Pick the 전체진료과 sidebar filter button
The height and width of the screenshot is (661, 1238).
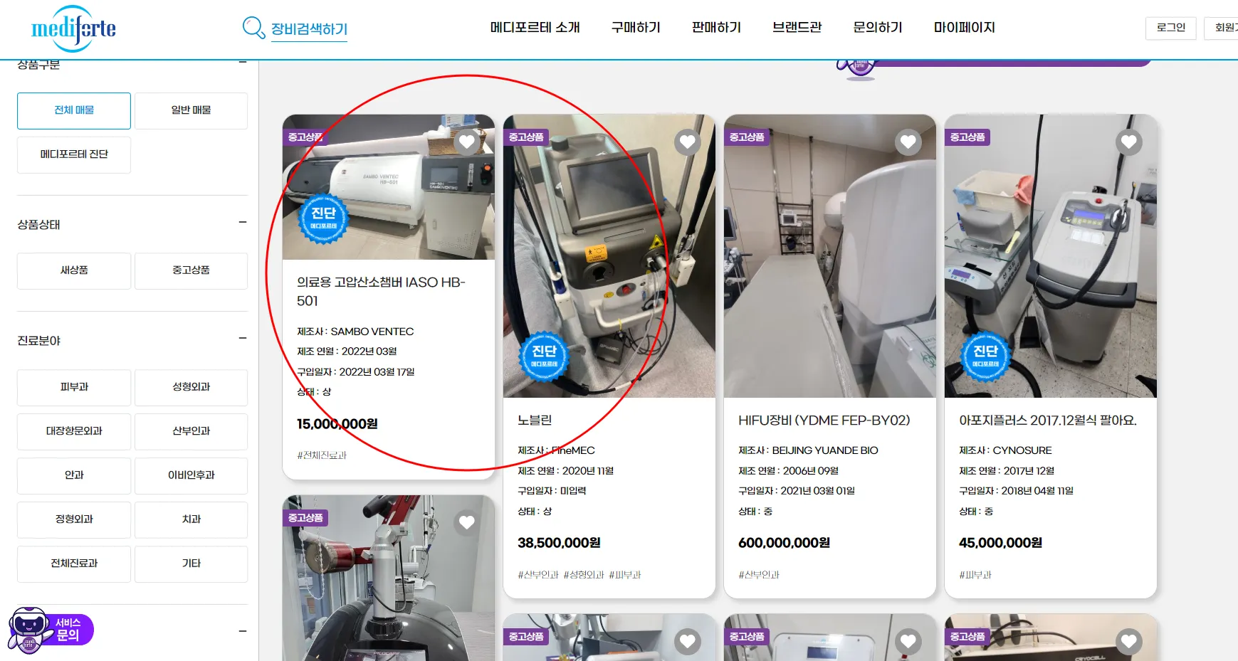74,564
